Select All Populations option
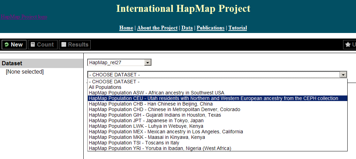The image size is (356, 159). [x=217, y=87]
